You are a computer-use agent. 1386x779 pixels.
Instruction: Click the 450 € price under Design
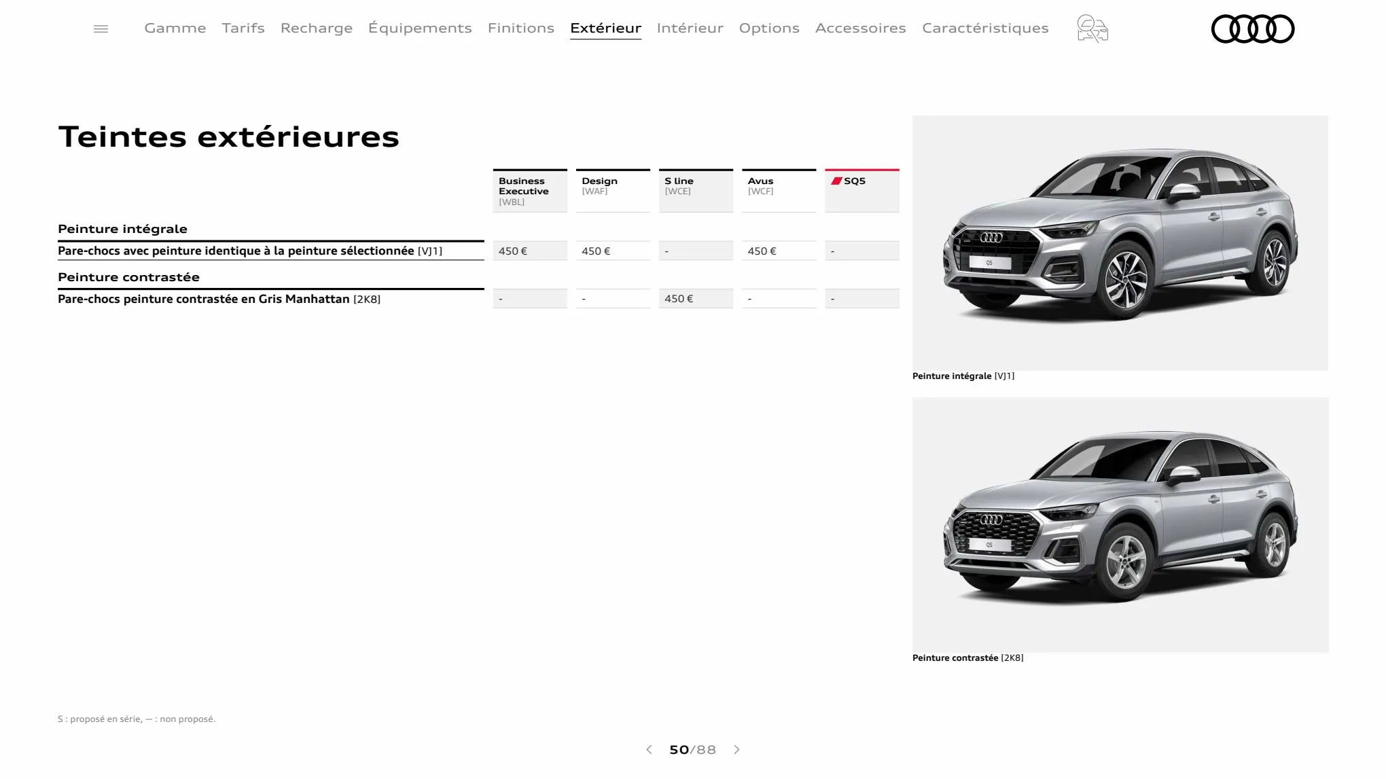(x=613, y=251)
